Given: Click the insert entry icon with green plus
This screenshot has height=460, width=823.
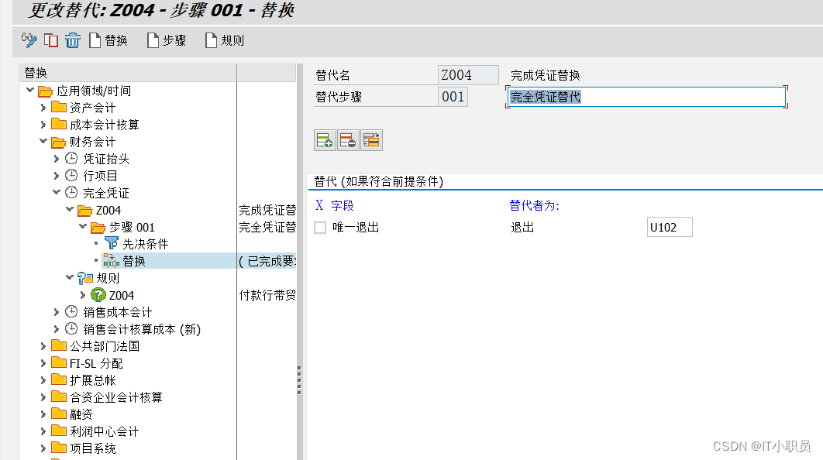Looking at the screenshot, I should (x=325, y=139).
